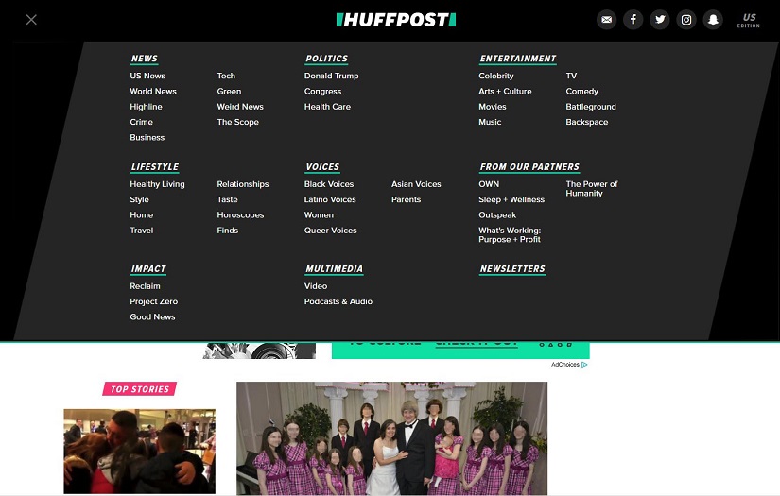Open Comedy link
Image resolution: width=780 pixels, height=496 pixels.
point(582,92)
